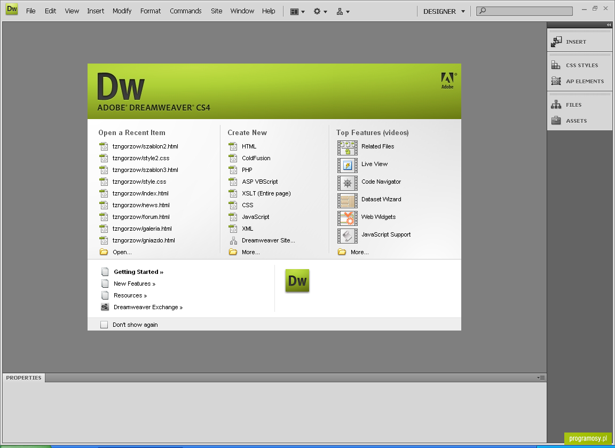
Task: Open recent file tzngorzow/szablon3.html
Action: tap(145, 170)
